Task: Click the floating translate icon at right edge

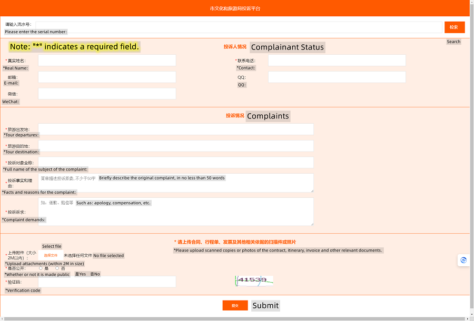Action: 463,260
